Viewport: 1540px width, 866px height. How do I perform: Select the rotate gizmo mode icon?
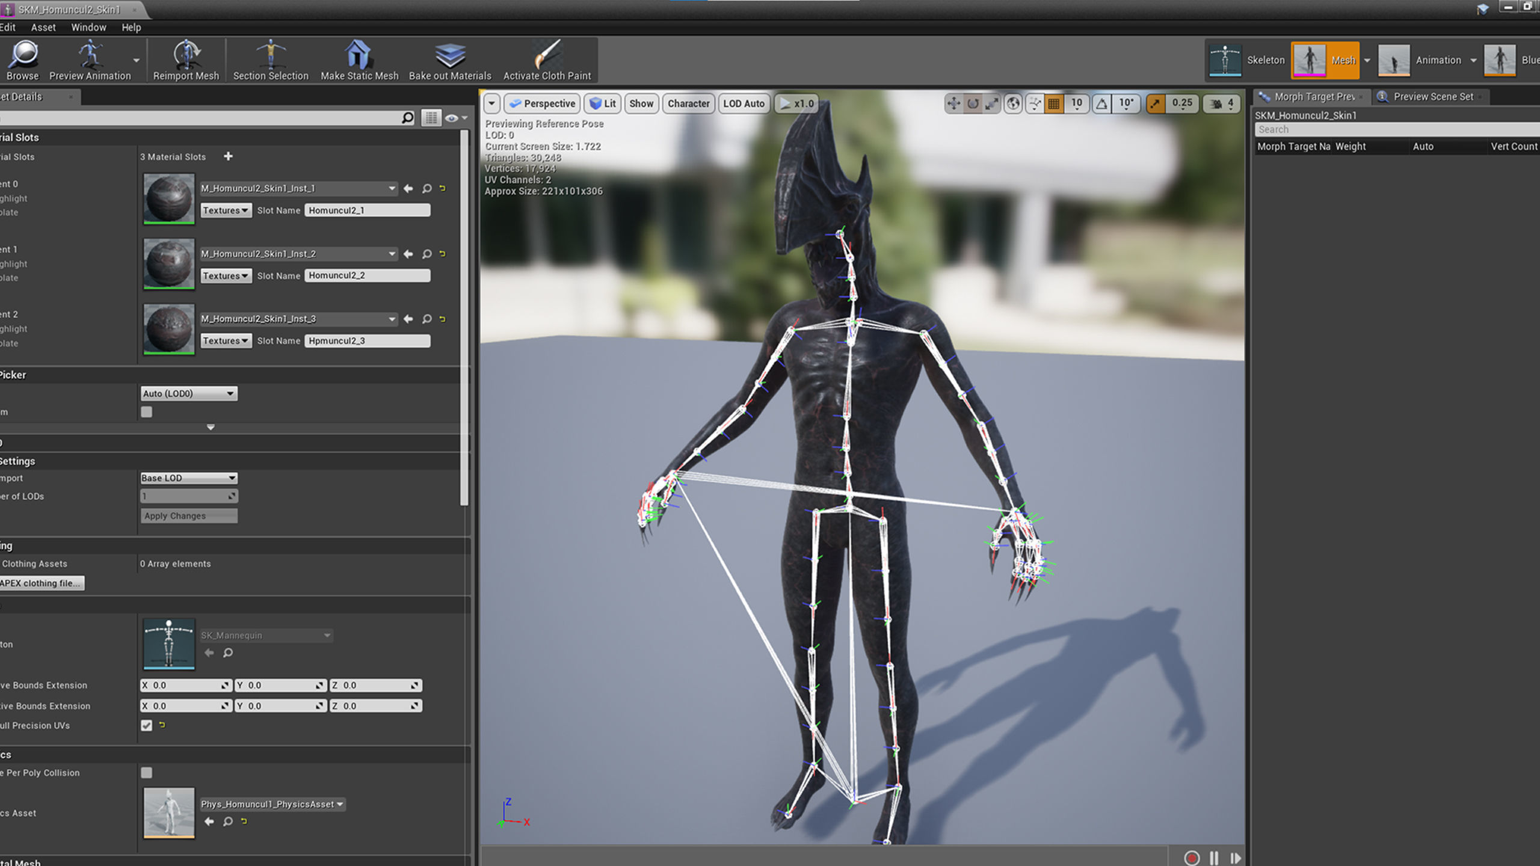(973, 103)
